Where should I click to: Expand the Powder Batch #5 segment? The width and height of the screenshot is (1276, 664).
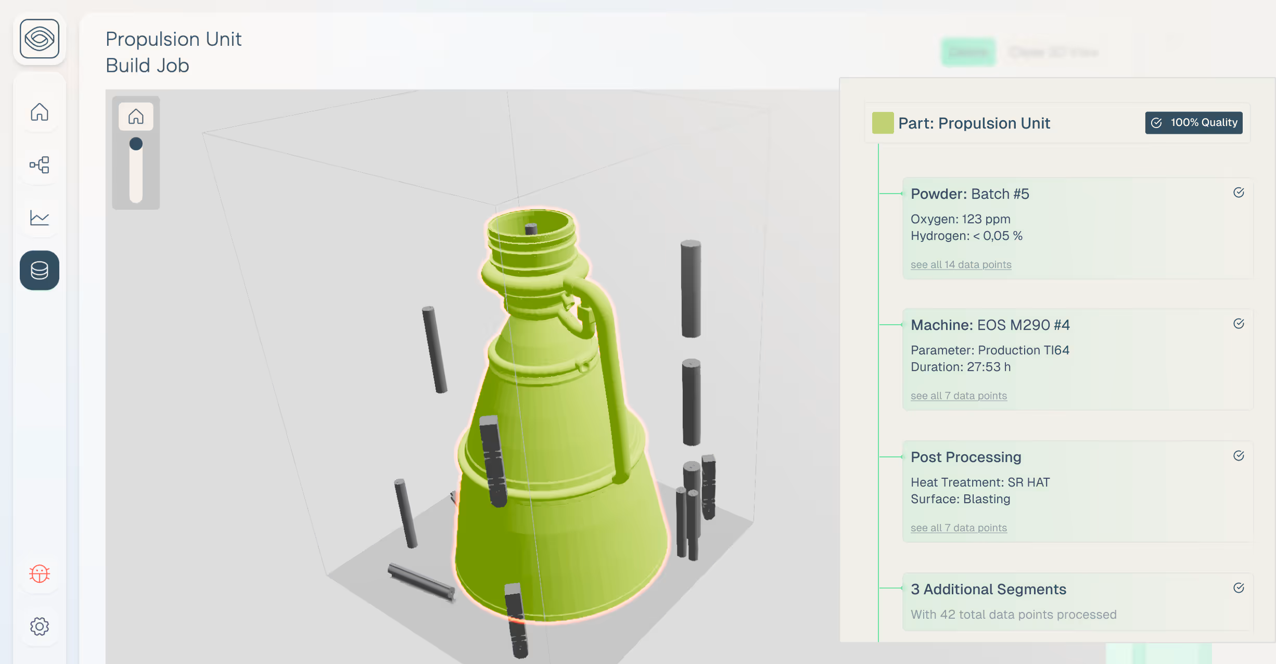pyautogui.click(x=969, y=194)
